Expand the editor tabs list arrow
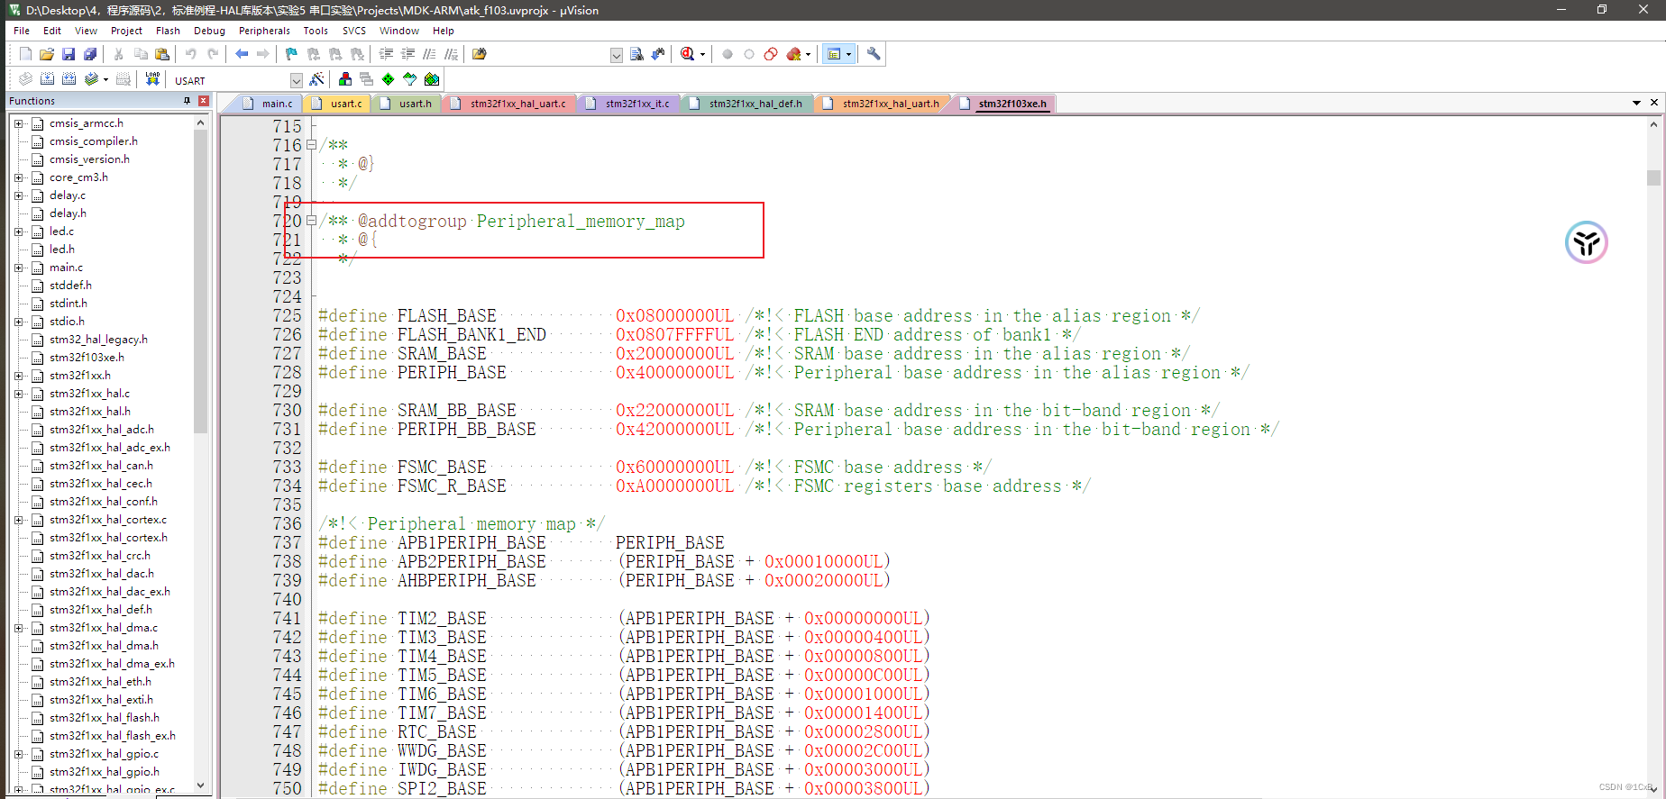Image resolution: width=1666 pixels, height=799 pixels. 1636,103
